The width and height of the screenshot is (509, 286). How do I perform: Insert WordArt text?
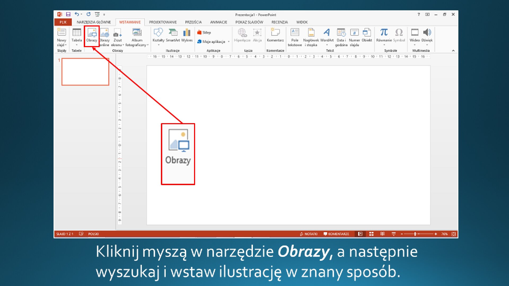pos(327,36)
